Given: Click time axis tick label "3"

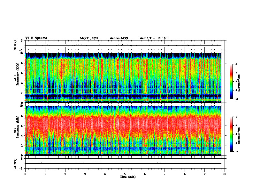Looking at the screenshot, I should pyautogui.click(x=85, y=174).
